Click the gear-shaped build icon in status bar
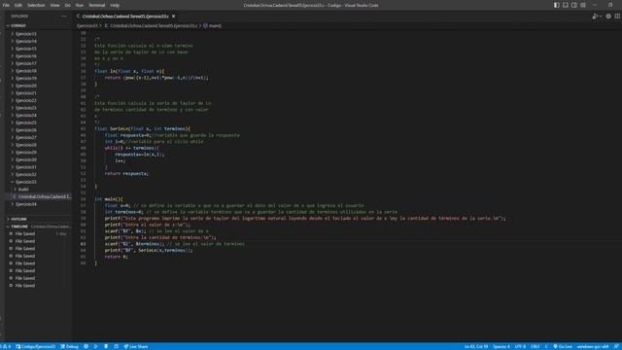 tap(86, 346)
